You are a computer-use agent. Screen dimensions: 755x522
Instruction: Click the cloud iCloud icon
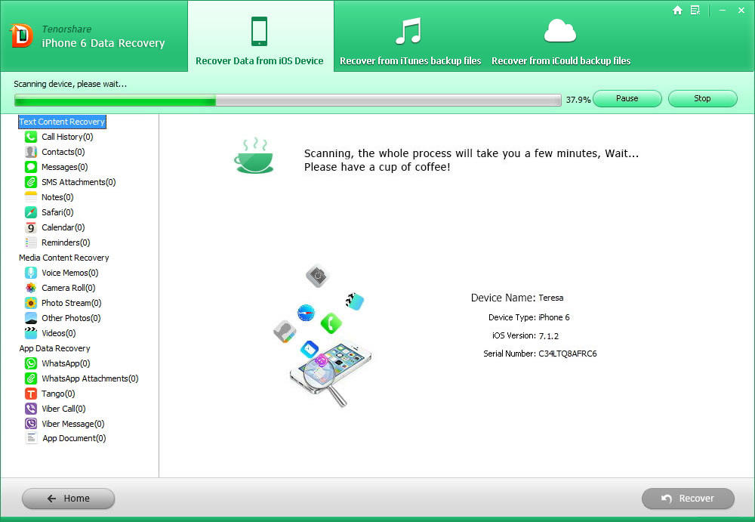coord(560,30)
